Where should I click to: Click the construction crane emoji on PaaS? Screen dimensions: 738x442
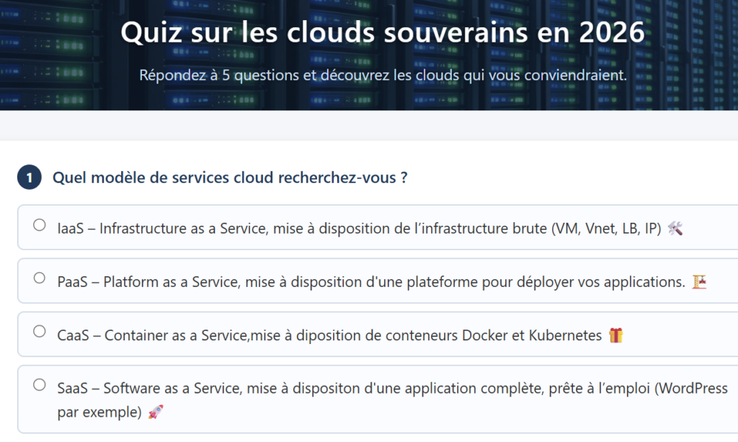[699, 281]
